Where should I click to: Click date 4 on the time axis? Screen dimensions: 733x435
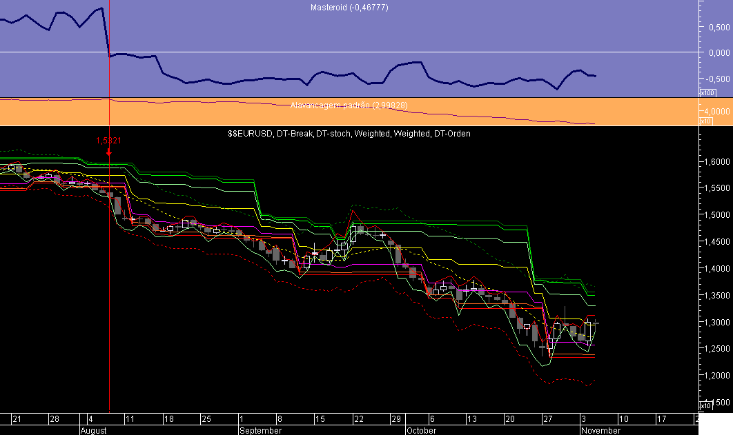click(x=90, y=418)
